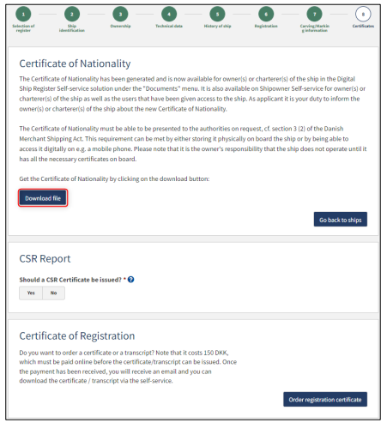Click the 'Technical data' step label
This screenshot has height=429, width=387.
[169, 26]
